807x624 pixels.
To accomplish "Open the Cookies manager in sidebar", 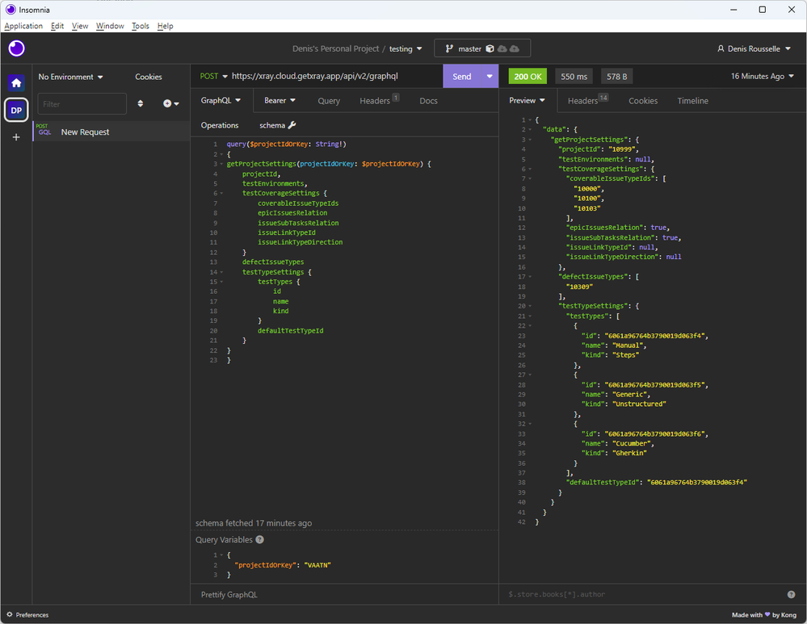I will click(x=149, y=77).
